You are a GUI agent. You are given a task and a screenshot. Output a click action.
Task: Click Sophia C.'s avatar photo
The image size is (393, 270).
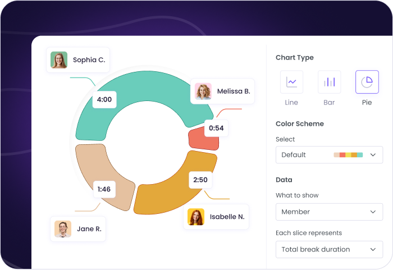pyautogui.click(x=59, y=60)
